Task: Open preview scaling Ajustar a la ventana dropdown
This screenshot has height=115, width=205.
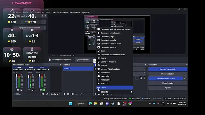Action: (67, 55)
